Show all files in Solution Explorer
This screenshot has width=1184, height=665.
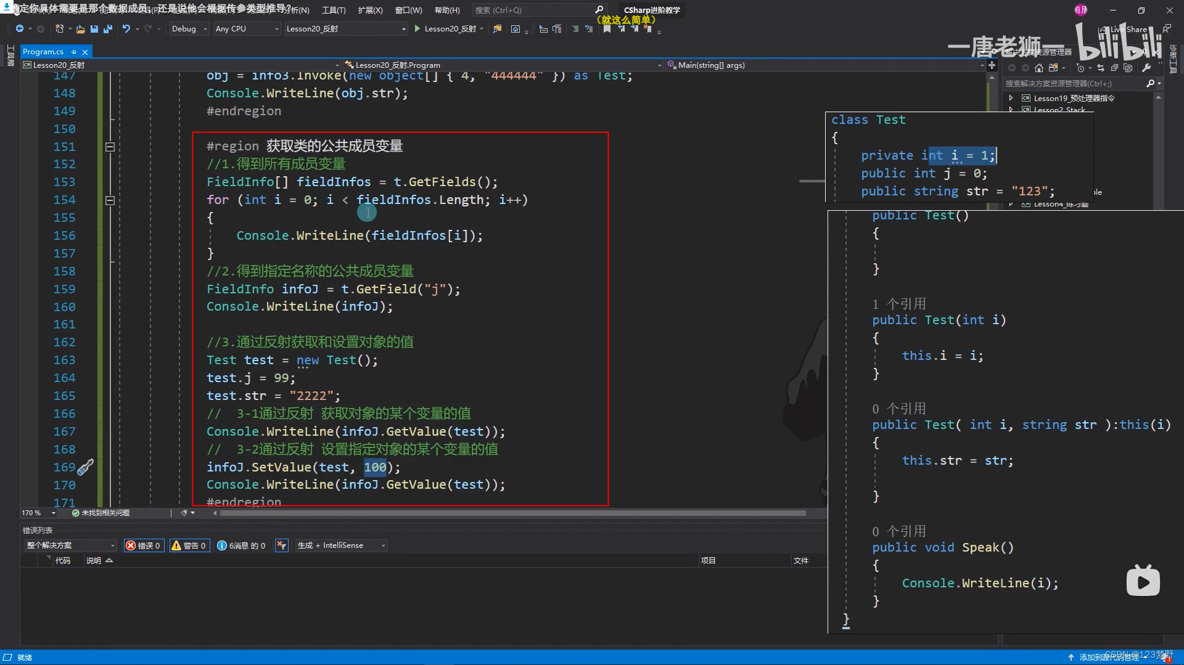1128,68
